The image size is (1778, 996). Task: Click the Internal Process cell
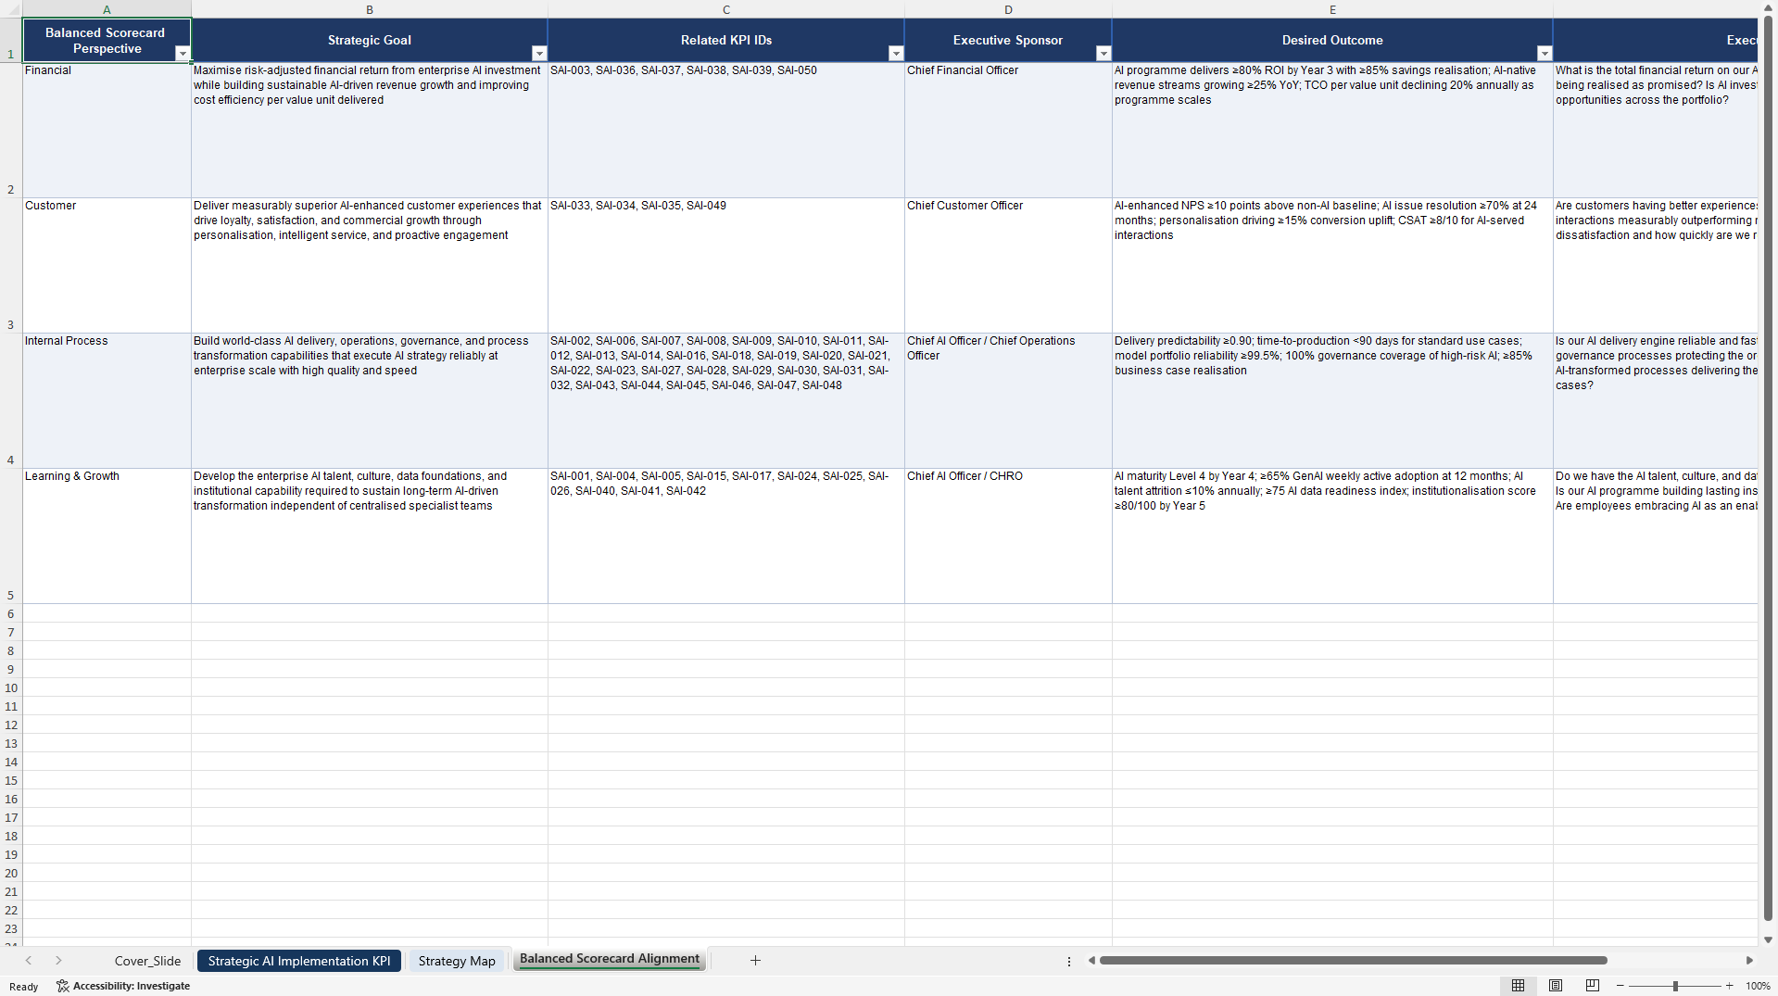[107, 400]
